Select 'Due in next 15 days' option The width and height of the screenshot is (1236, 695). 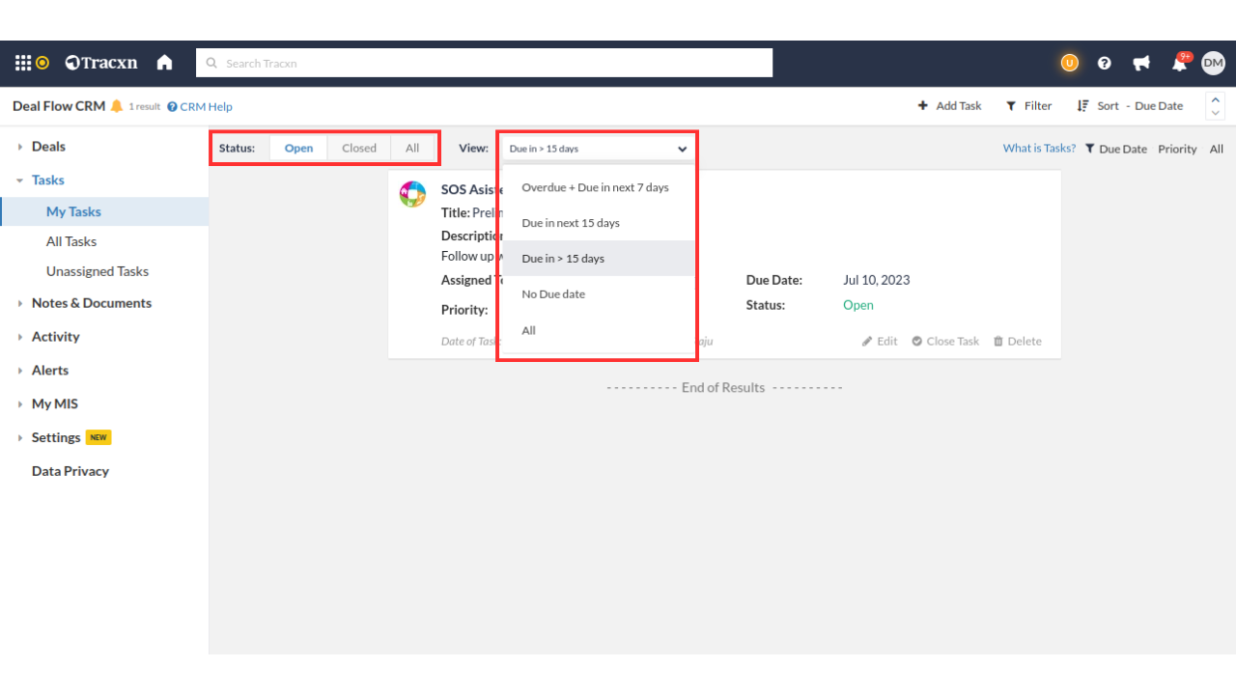(571, 223)
